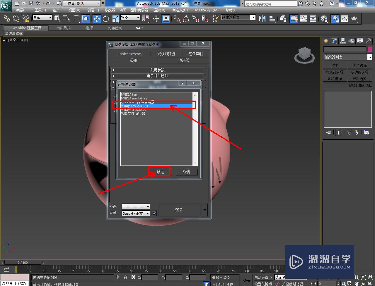The height and width of the screenshot is (286, 375).
Task: Lock viewport toggle in render setup
Action: [x=154, y=213]
